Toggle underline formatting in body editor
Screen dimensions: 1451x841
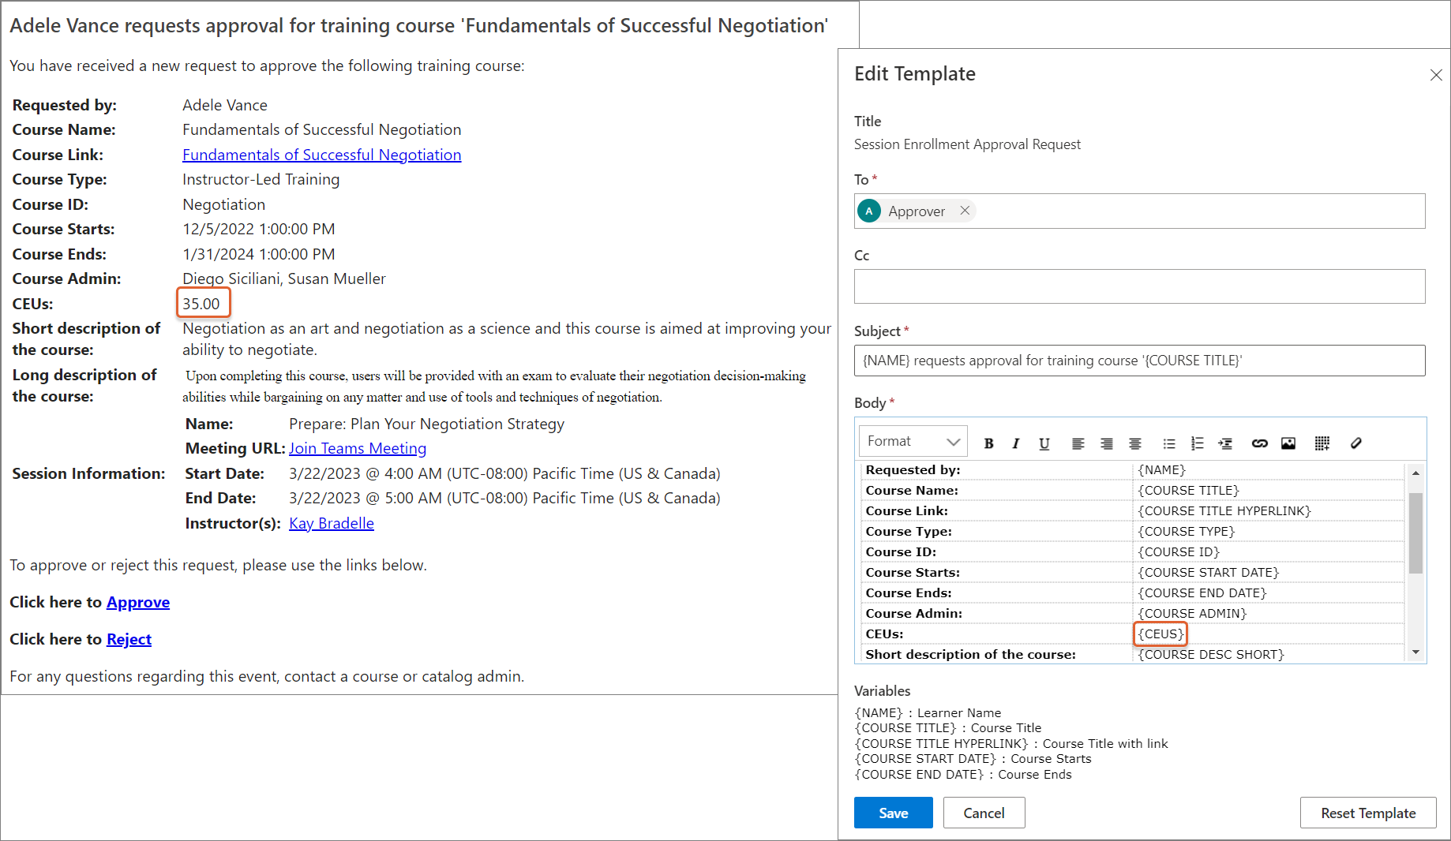1044,443
